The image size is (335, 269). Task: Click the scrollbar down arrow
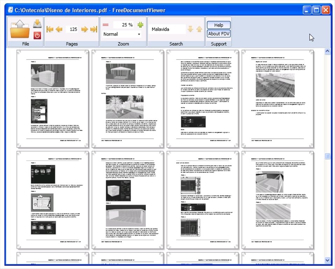327,260
